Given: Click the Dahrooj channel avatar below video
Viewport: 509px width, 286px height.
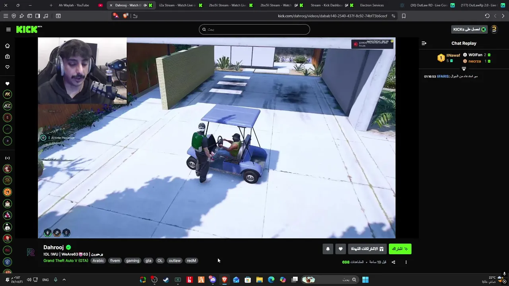Looking at the screenshot, I should click(x=31, y=253).
